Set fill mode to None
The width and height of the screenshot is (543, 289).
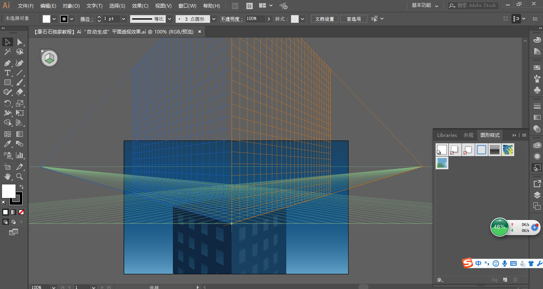pos(22,212)
